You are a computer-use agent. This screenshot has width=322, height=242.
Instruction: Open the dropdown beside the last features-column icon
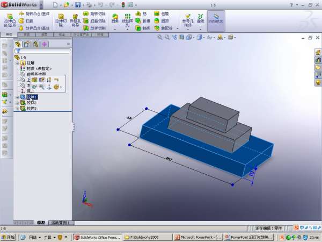178,28
